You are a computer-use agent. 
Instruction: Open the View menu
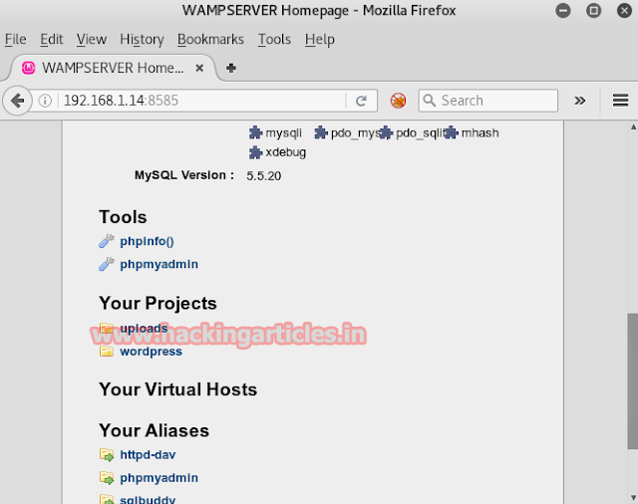pyautogui.click(x=92, y=40)
